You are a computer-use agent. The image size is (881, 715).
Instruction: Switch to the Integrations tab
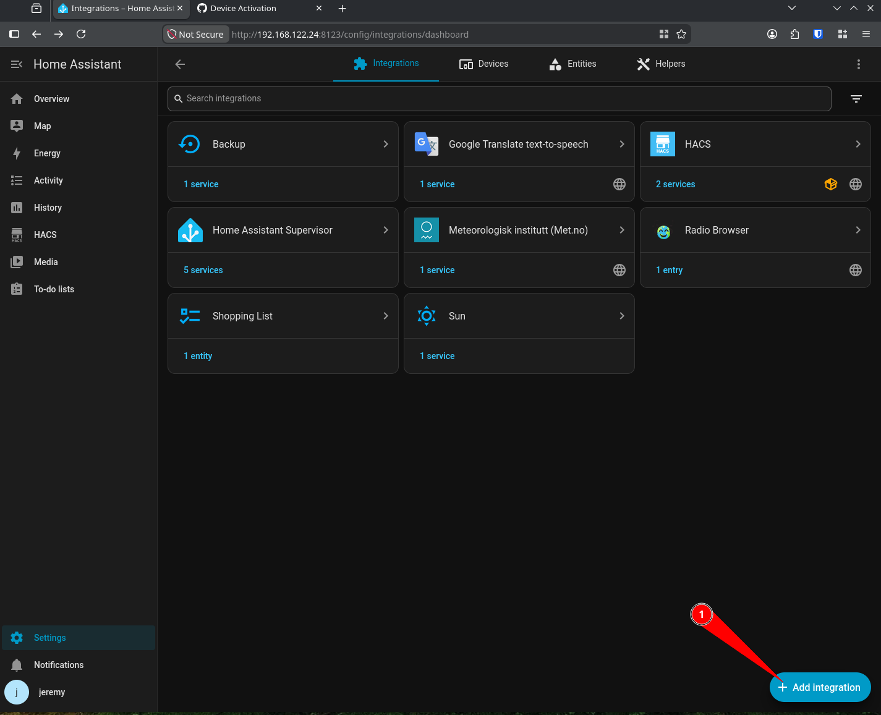coord(386,64)
